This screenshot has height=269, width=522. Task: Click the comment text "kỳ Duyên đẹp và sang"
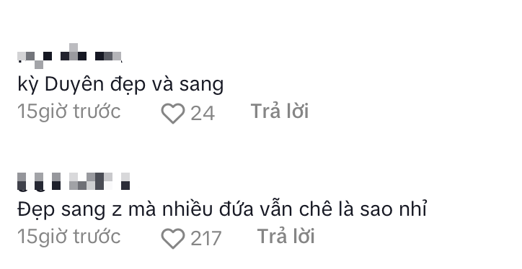click(120, 85)
